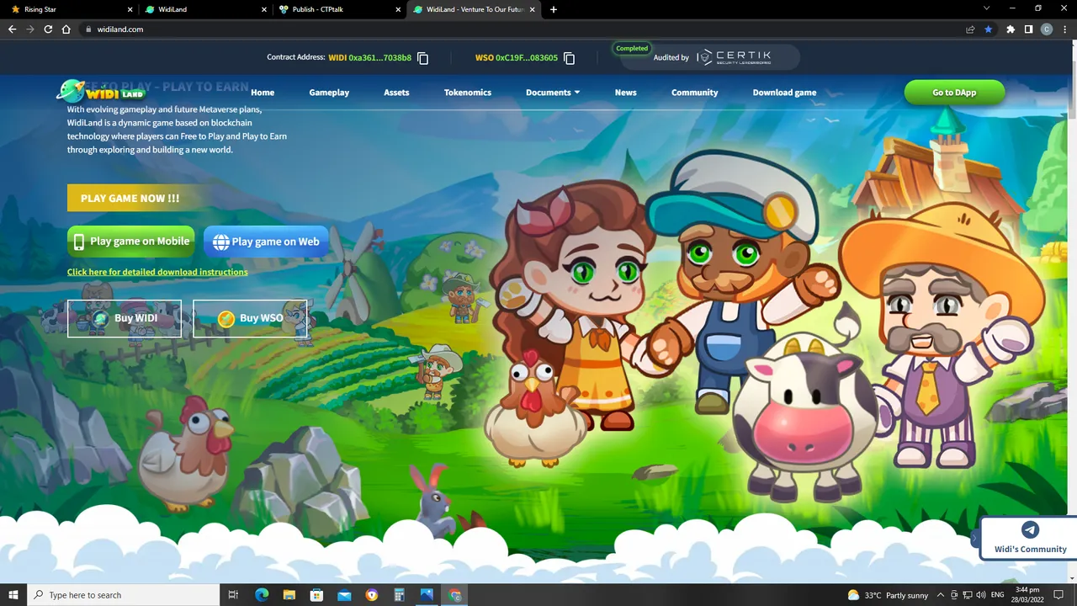Open the Chrome profile avatar
The image size is (1077, 606).
1047,29
